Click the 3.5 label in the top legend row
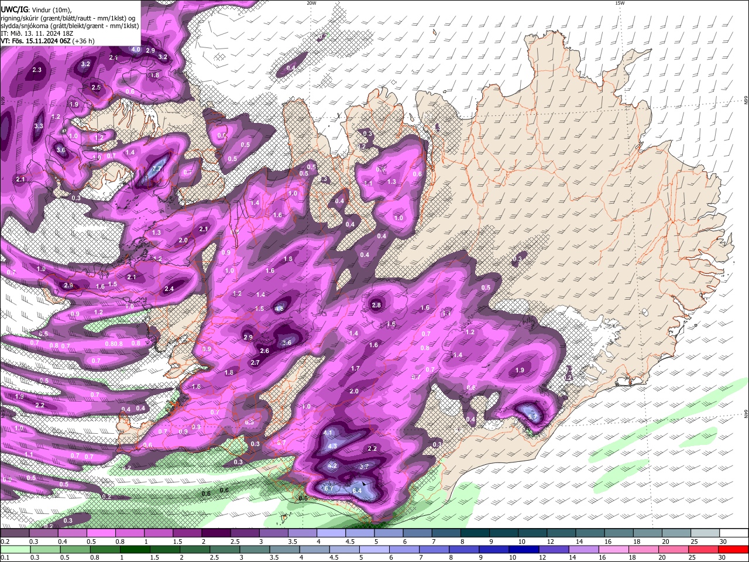 coord(291,542)
